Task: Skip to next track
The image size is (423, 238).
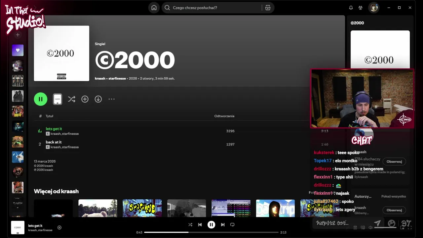Action: pos(223,224)
